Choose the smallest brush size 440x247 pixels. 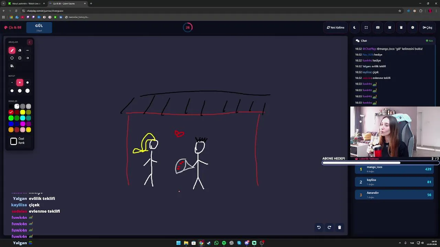(12, 83)
